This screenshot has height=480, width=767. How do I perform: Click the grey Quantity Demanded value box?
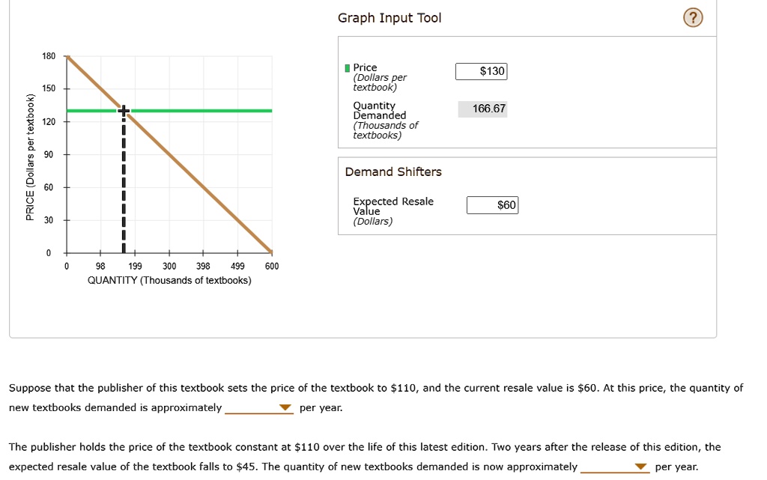pos(482,109)
